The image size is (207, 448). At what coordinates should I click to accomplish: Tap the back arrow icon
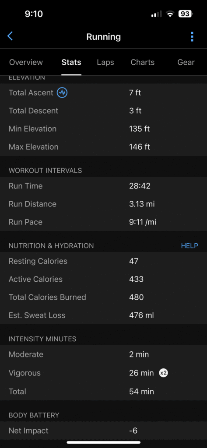10,36
